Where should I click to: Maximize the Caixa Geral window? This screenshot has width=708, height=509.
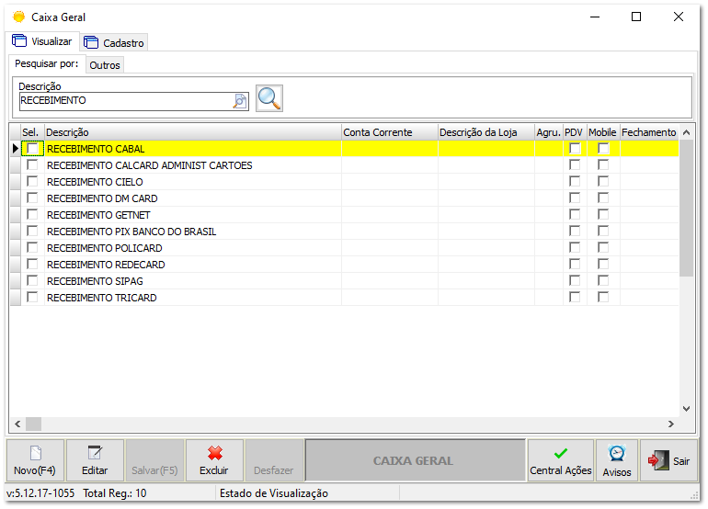tap(636, 17)
